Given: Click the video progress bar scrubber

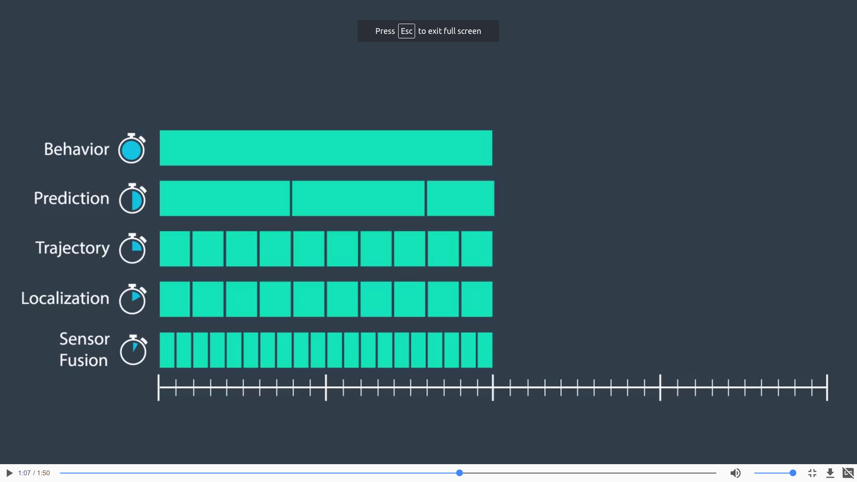Looking at the screenshot, I should [459, 473].
